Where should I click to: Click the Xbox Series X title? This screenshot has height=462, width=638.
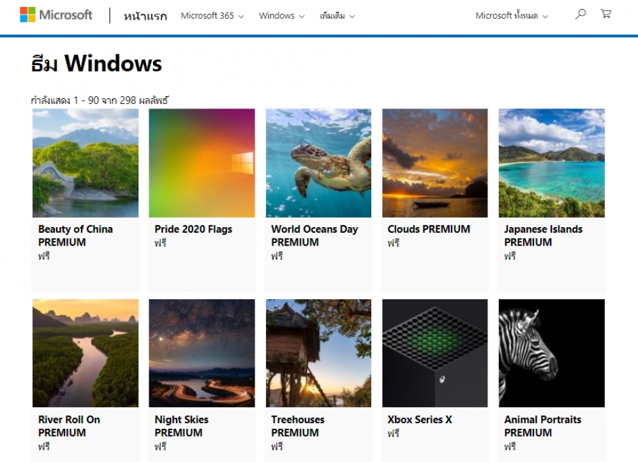pos(420,420)
